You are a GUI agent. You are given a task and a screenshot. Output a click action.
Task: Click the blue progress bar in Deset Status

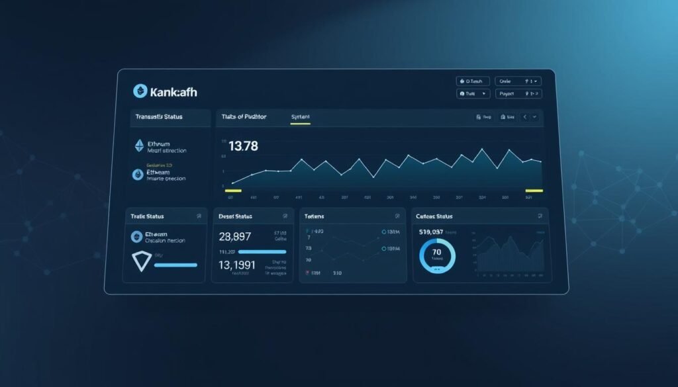point(262,252)
